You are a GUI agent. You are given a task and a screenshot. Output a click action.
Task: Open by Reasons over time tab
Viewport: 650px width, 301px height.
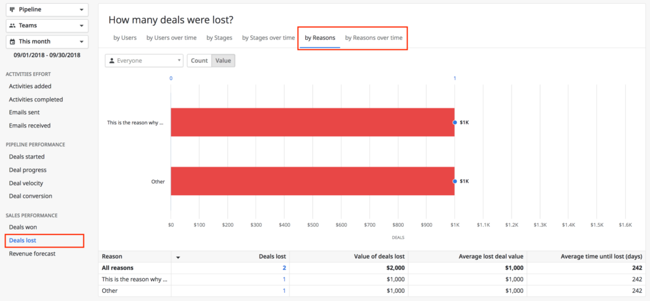click(373, 38)
